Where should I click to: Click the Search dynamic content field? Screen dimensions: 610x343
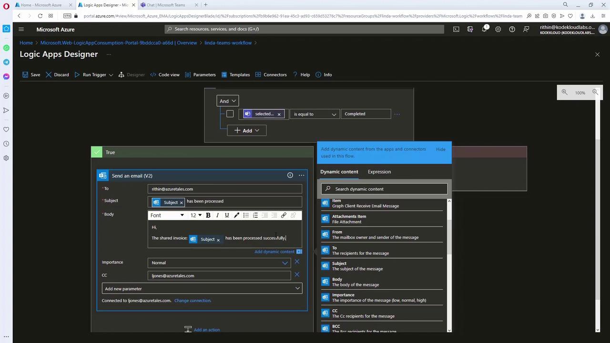[x=384, y=189]
